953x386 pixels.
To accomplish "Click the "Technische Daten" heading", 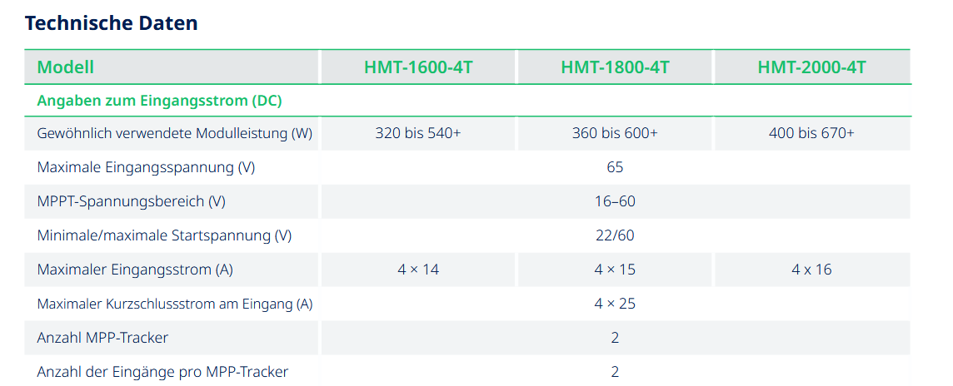I will point(112,23).
